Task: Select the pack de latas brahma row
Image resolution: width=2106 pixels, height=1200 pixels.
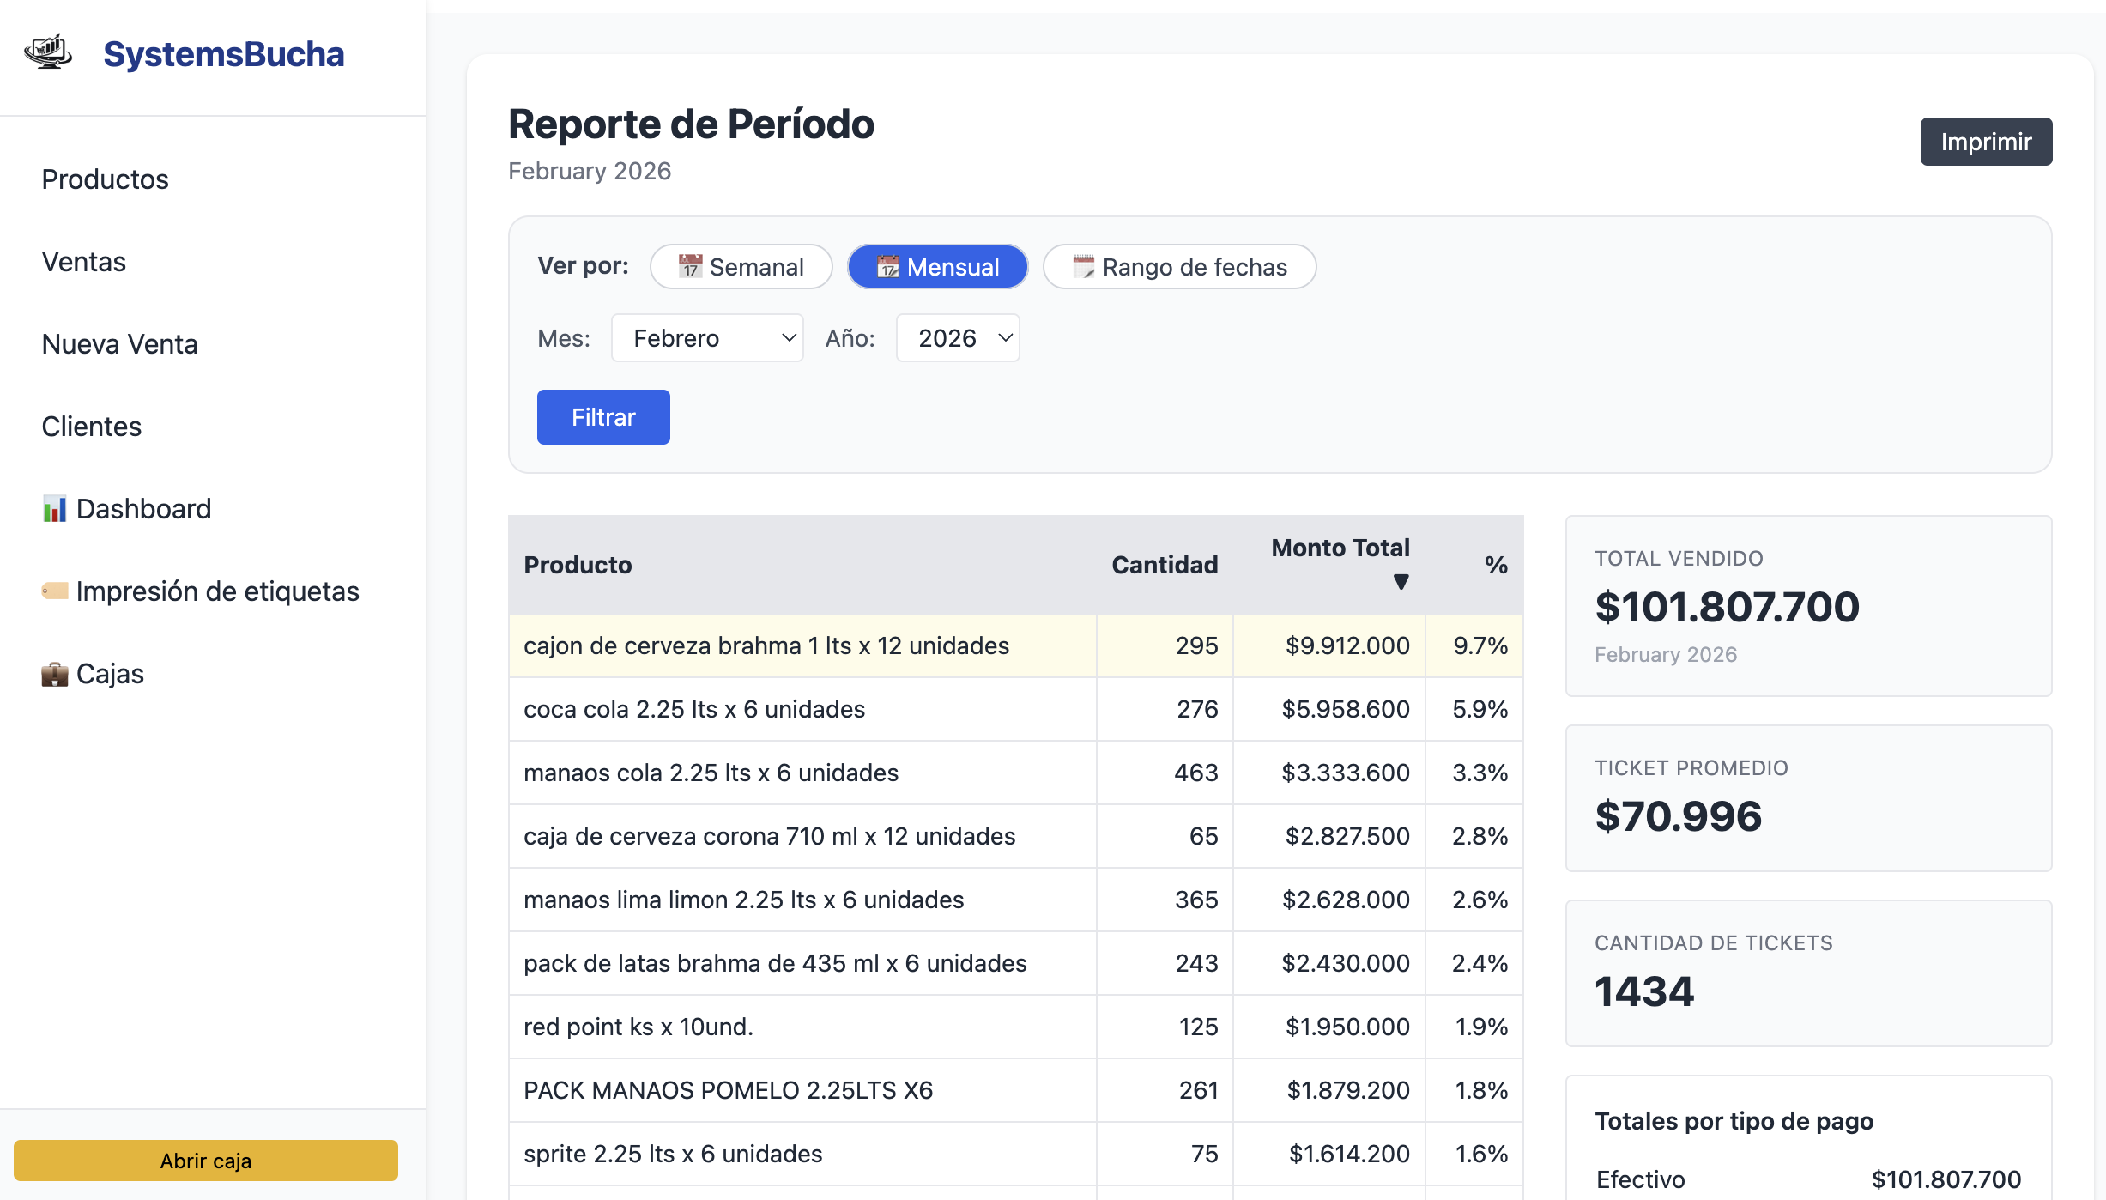Action: [1016, 963]
